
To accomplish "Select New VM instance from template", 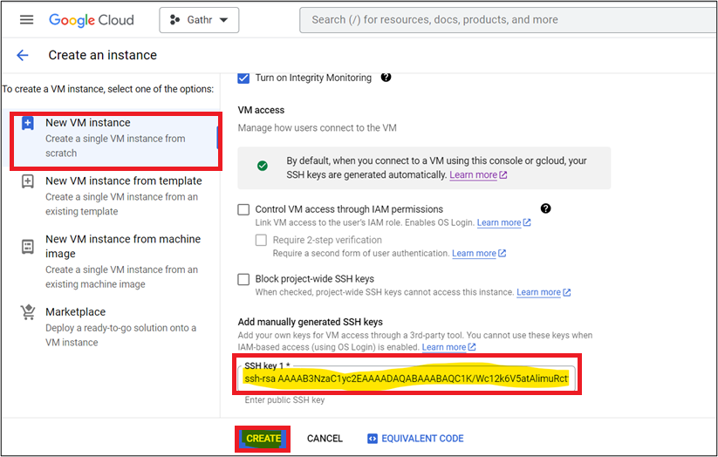I will click(x=123, y=181).
